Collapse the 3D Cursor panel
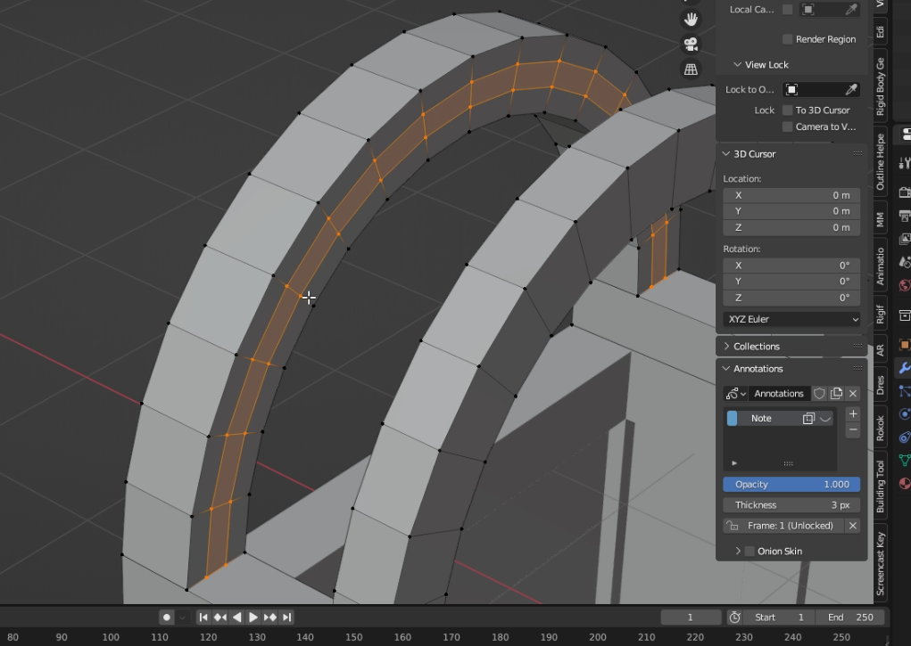This screenshot has height=646, width=911. tap(725, 154)
